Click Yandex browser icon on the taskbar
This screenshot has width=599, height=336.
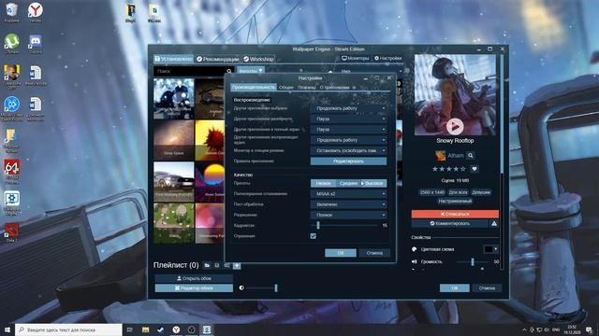click(176, 329)
